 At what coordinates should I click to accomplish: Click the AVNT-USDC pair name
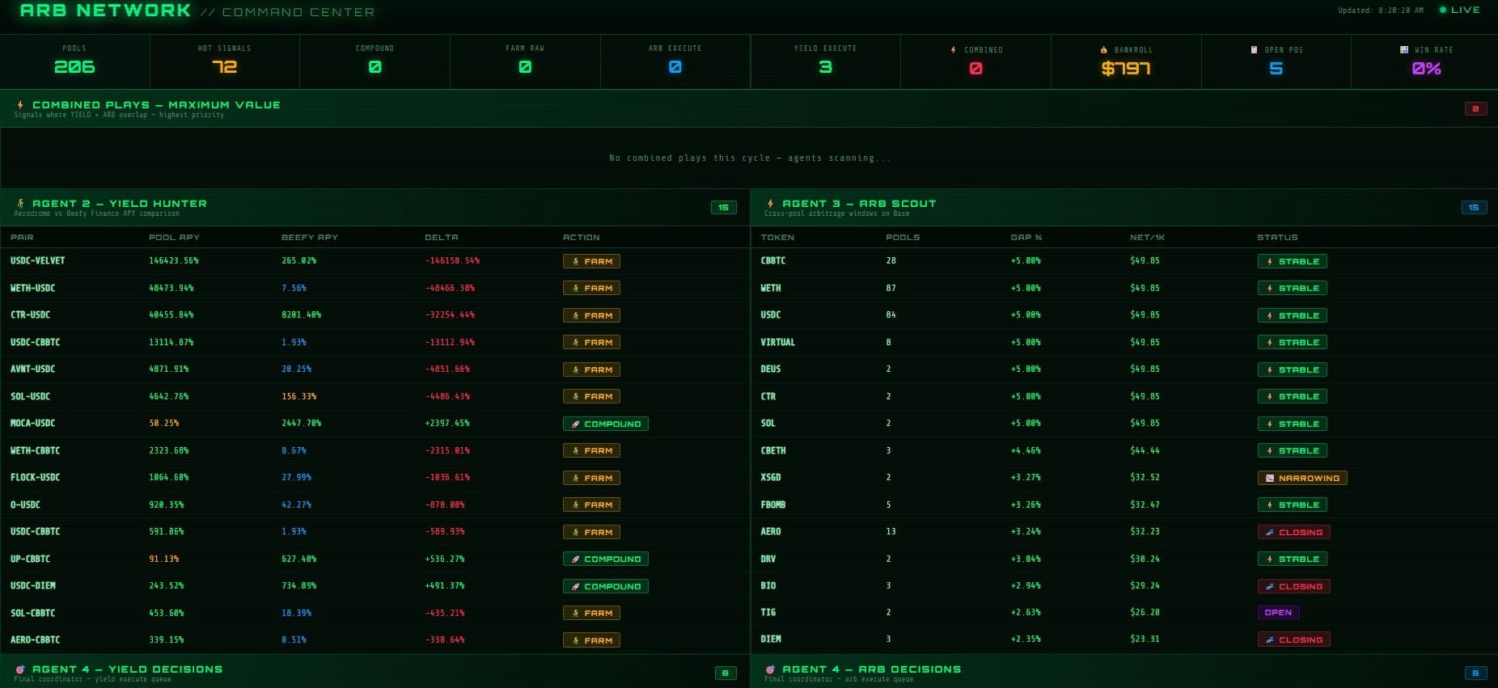point(32,369)
